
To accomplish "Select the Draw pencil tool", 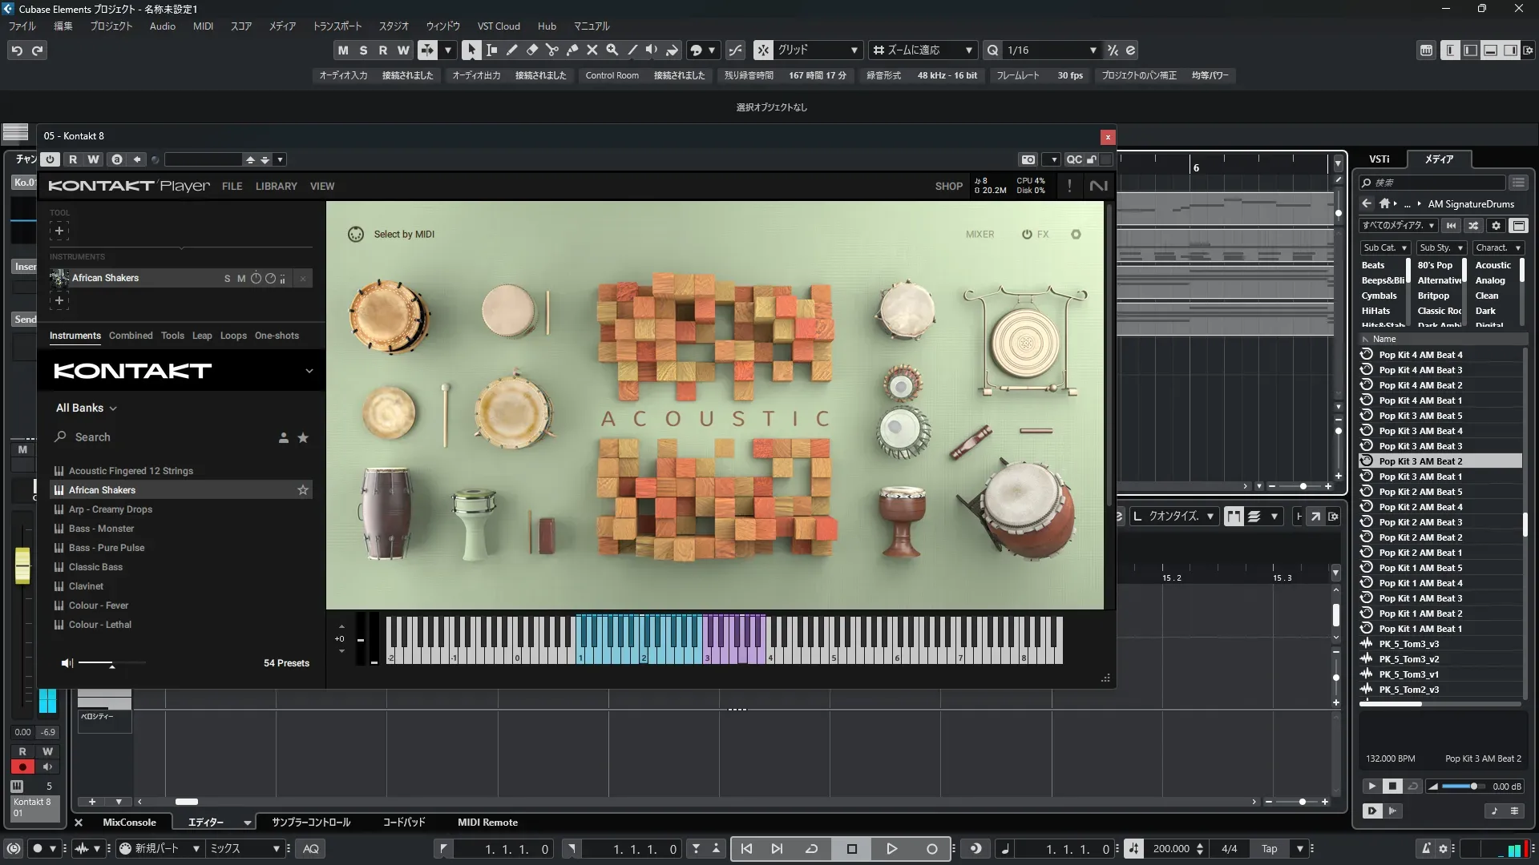I will click(x=511, y=50).
